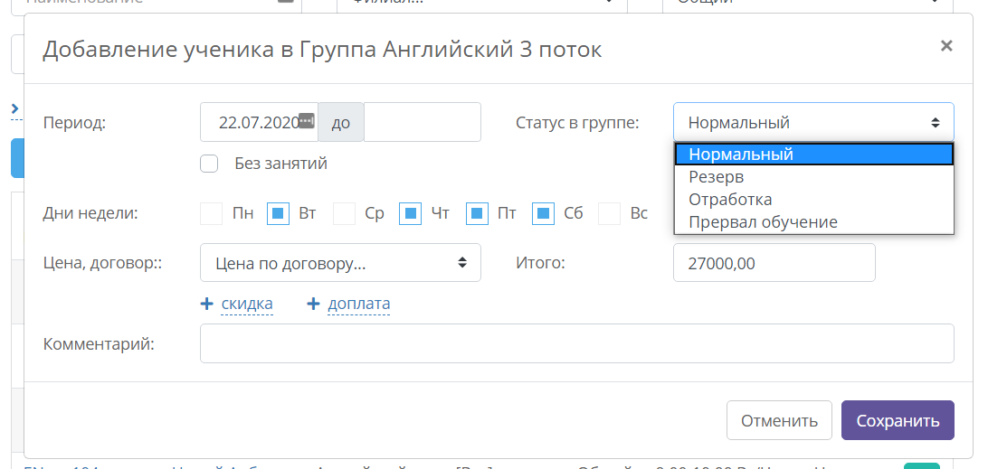The height and width of the screenshot is (469, 988).
Task: Enable Monday (Пн) checkbox
Action: (211, 213)
